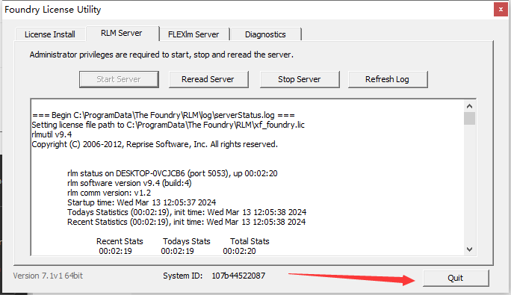Click the log scrollbar down arrow

click(x=469, y=249)
